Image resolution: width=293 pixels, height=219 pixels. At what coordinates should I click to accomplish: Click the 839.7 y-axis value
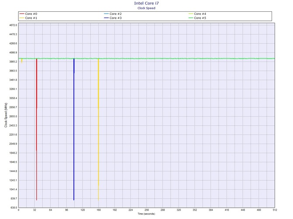[x=14, y=198]
